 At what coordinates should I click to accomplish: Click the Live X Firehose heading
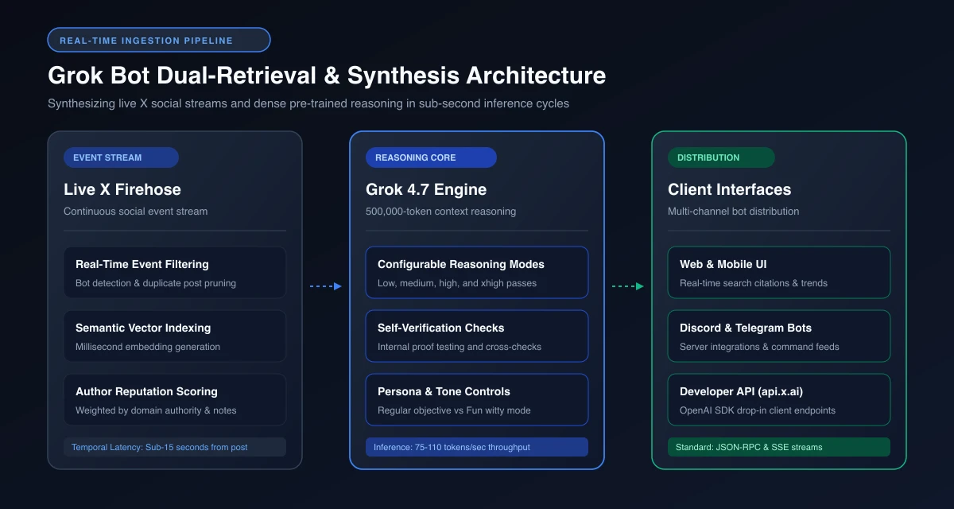122,189
